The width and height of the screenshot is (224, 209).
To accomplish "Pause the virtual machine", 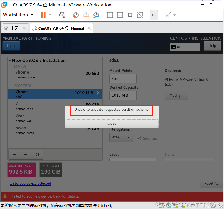I will [x=43, y=15].
